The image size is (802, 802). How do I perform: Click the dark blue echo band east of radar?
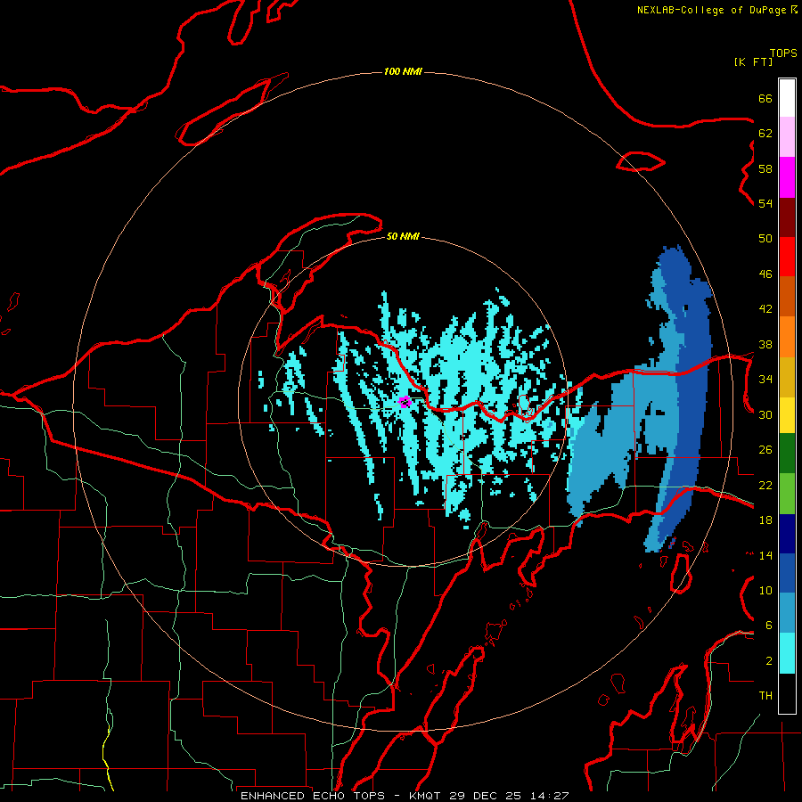(x=691, y=399)
